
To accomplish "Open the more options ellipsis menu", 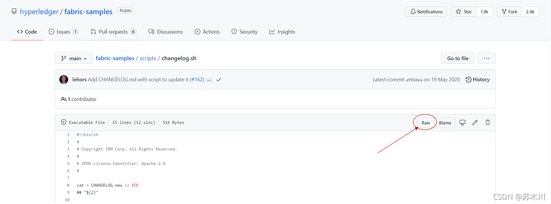I will pos(487,58).
